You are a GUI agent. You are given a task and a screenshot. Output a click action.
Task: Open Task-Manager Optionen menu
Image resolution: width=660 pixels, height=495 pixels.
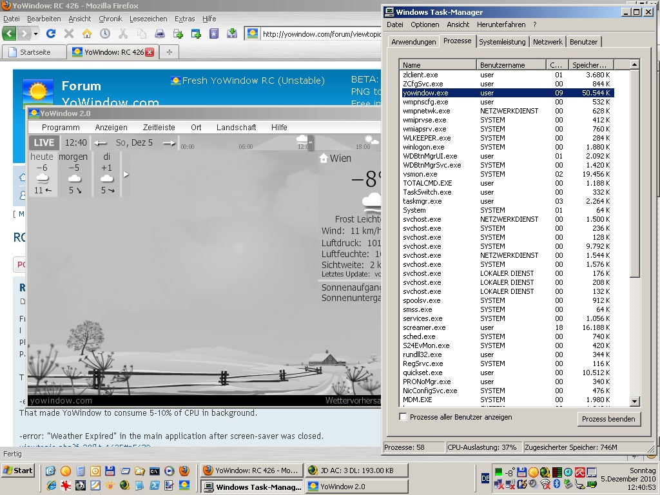click(x=425, y=25)
